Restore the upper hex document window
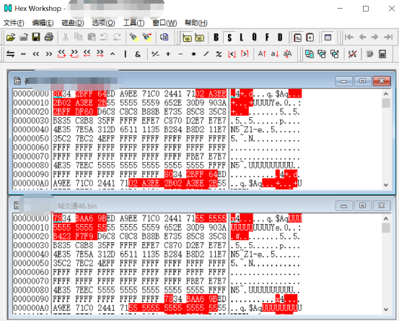This screenshot has width=399, height=321. [x=362, y=81]
